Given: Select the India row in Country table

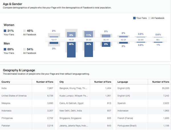Looking at the screenshot, I should (x=28, y=88).
